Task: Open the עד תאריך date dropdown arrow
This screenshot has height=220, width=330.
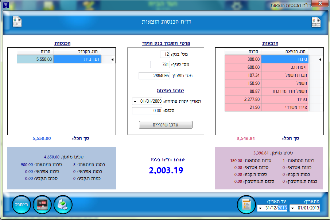Action: (260, 208)
